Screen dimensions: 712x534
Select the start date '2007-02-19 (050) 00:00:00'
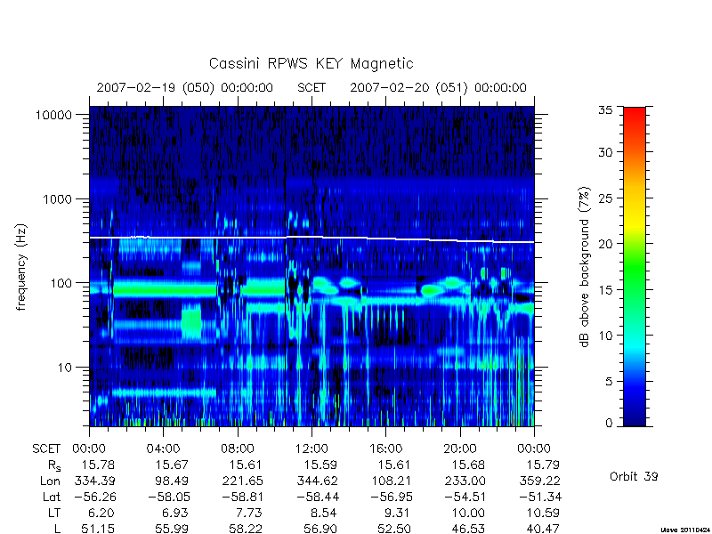[x=185, y=87]
